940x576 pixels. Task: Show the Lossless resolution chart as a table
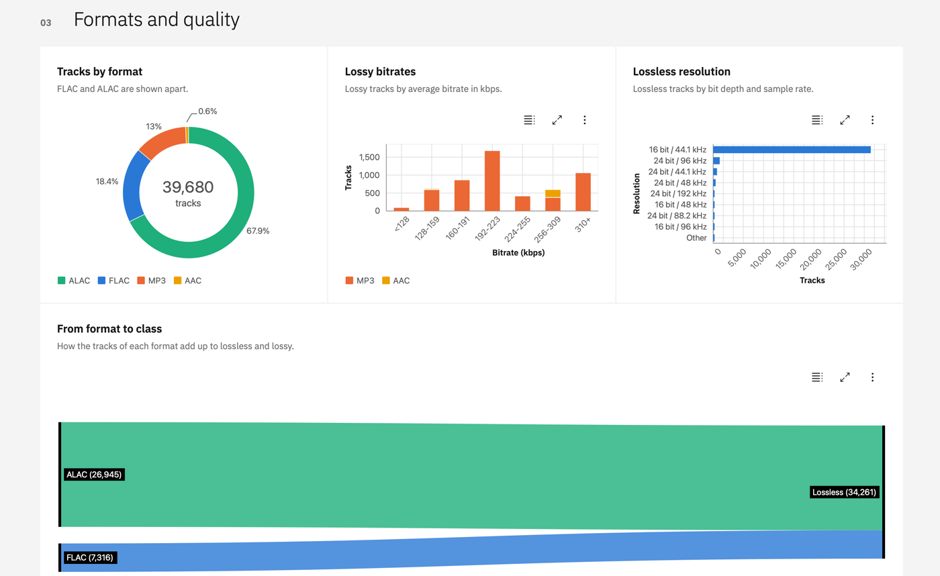click(x=817, y=120)
